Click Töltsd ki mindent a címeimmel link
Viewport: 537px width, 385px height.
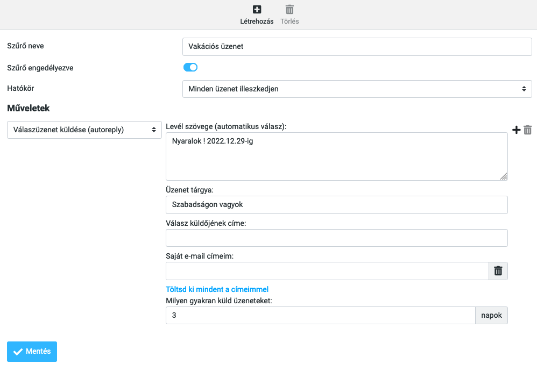217,289
